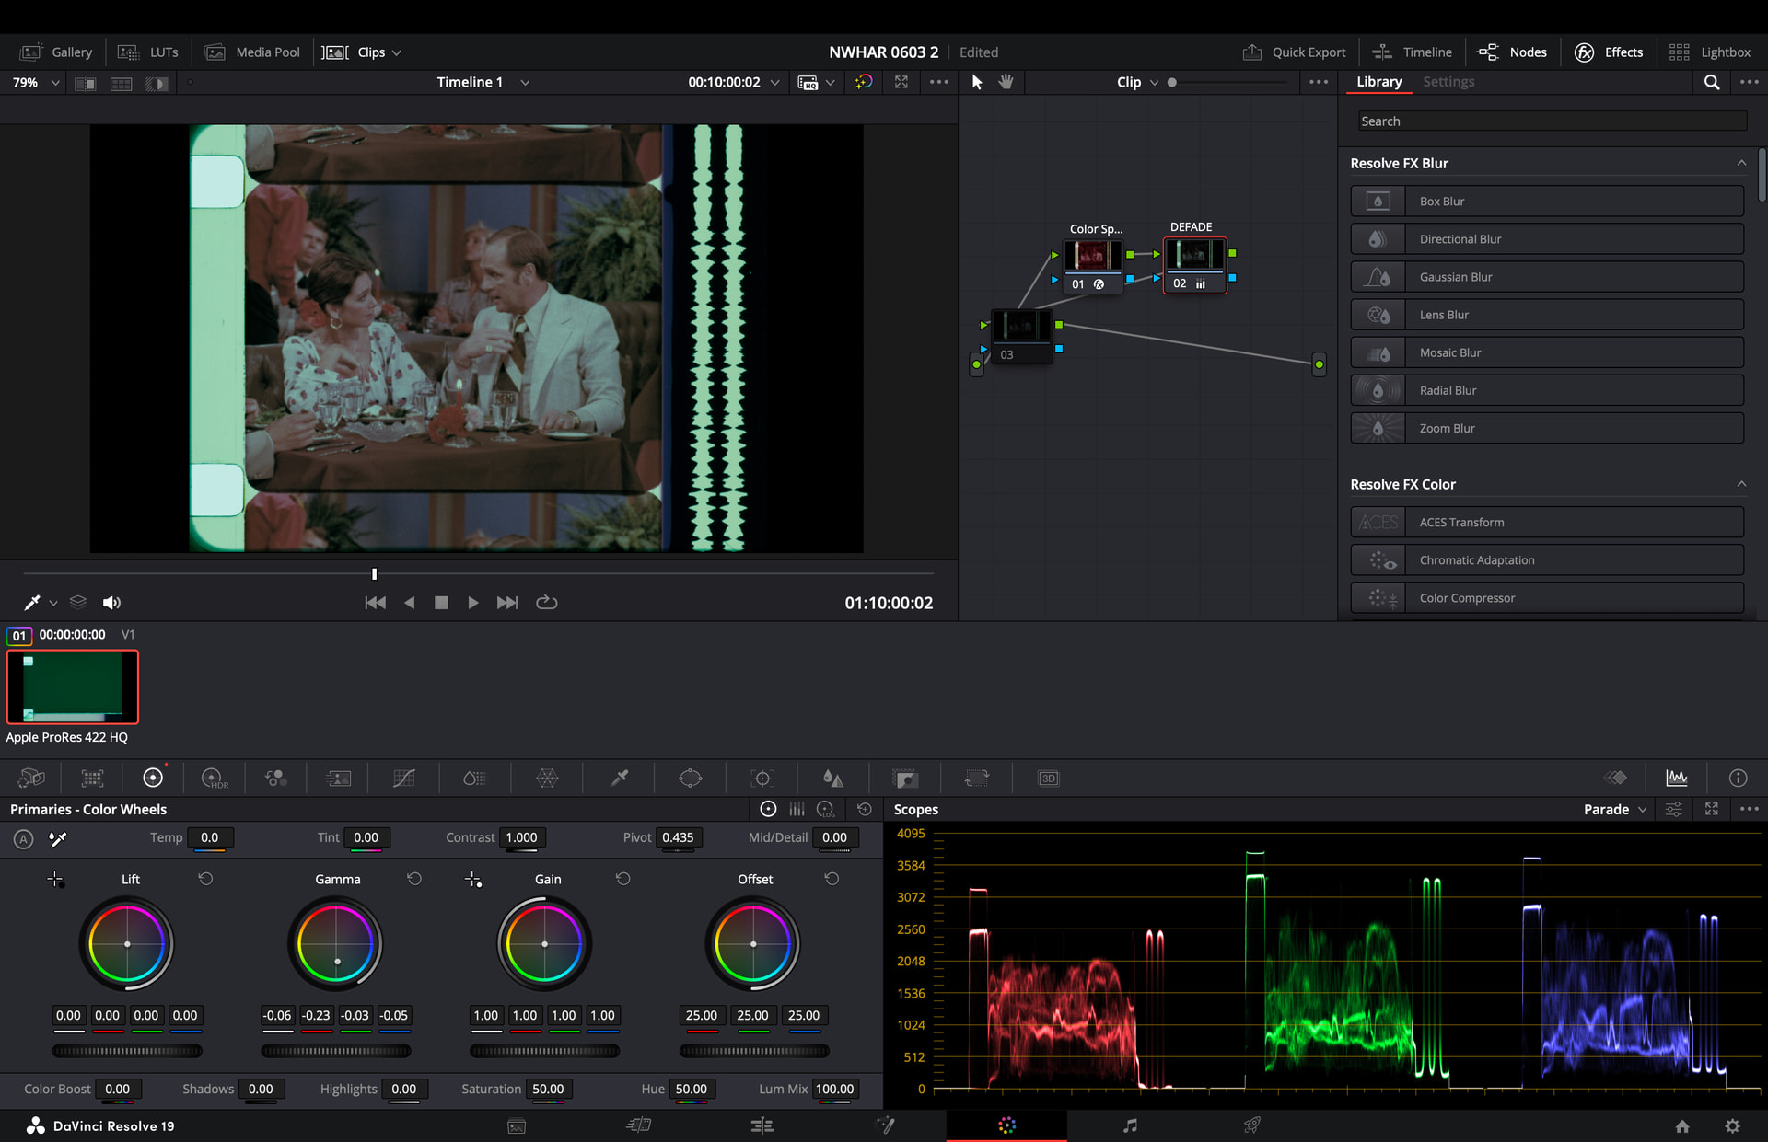Screen dimensions: 1768x1142
Task: Switch to the Fairlight page
Action: (1130, 1125)
